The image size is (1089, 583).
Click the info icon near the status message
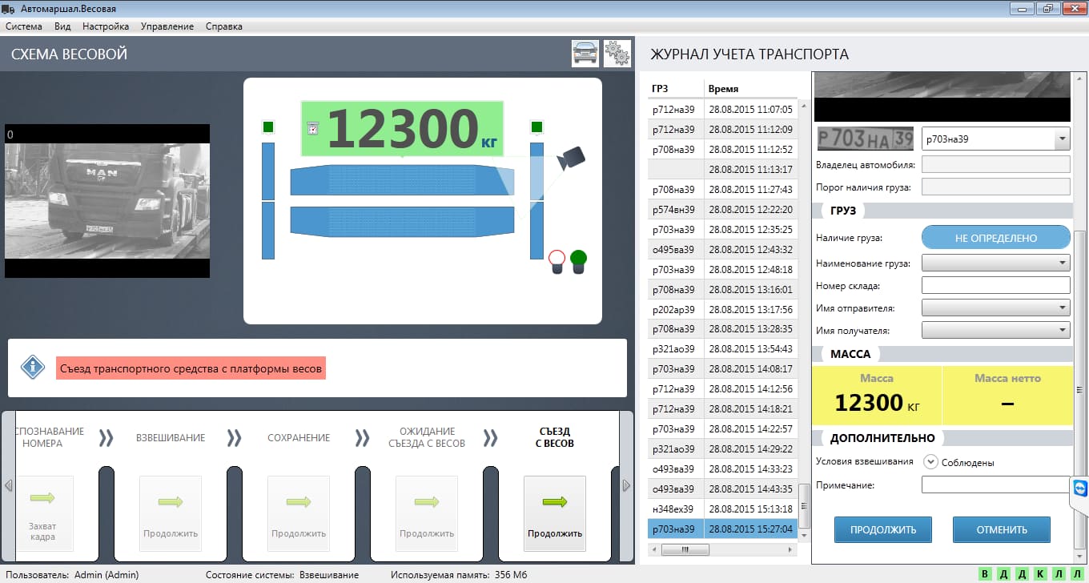(x=32, y=368)
